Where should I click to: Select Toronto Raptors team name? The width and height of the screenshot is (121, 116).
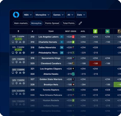(x=51, y=90)
